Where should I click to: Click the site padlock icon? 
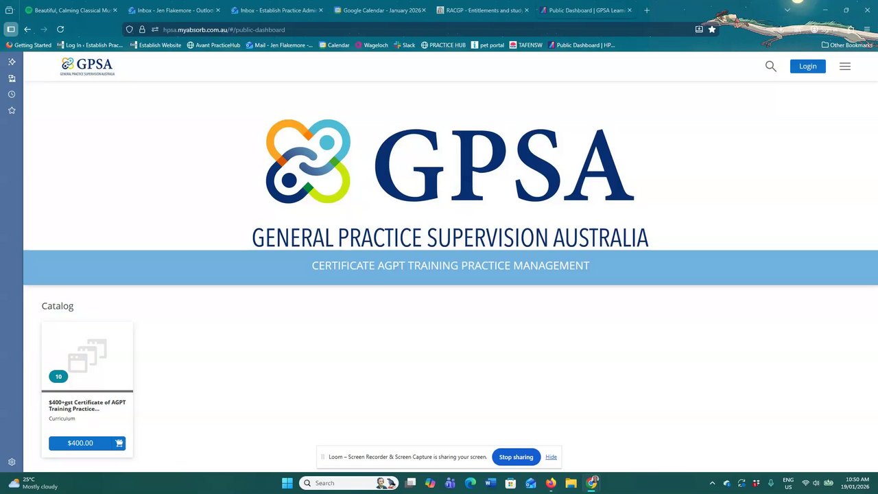pyautogui.click(x=142, y=30)
